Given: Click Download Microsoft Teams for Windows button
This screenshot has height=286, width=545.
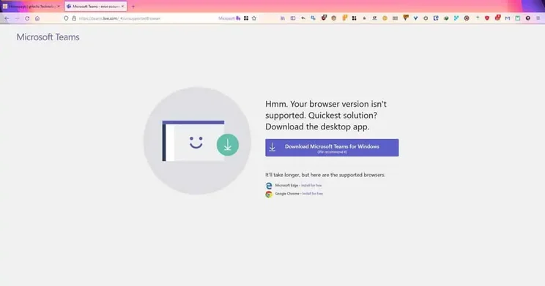Looking at the screenshot, I should tap(332, 148).
